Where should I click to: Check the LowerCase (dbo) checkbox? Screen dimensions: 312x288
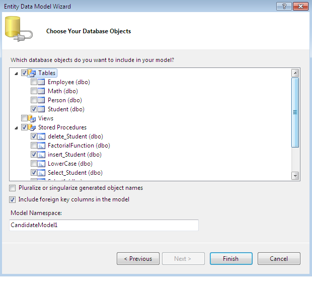pos(34,164)
